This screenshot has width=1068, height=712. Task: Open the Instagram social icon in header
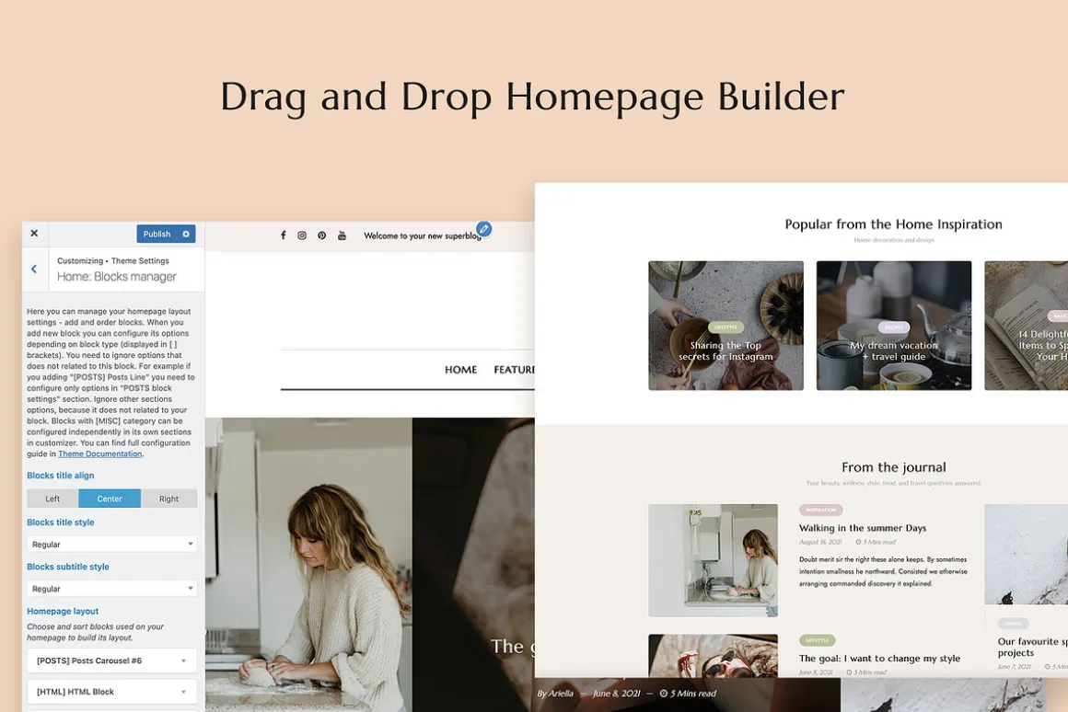click(302, 235)
